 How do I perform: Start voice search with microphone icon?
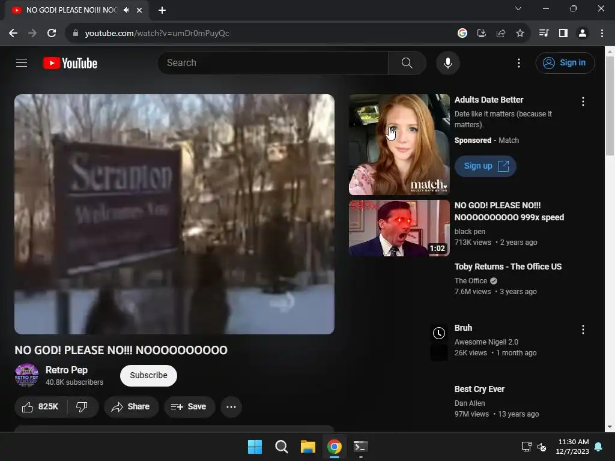[x=448, y=62]
